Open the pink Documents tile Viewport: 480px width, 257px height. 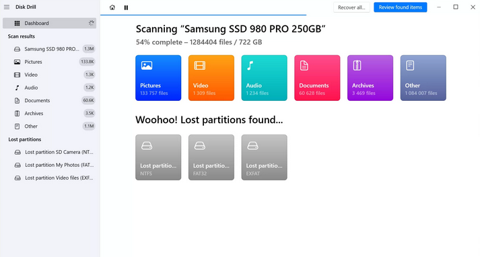(317, 78)
